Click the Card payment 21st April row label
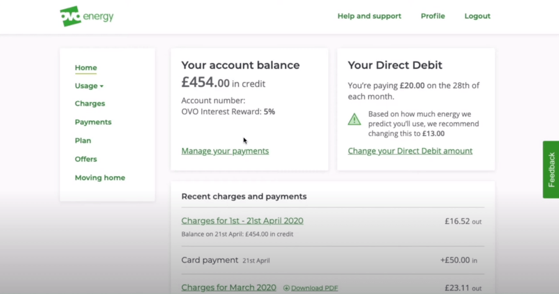This screenshot has height=294, width=559. [x=225, y=260]
